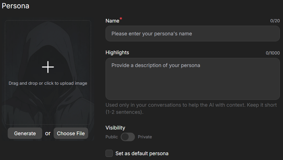The image size is (283, 160).
Task: Click the plus icon to upload image
Action: 48,67
